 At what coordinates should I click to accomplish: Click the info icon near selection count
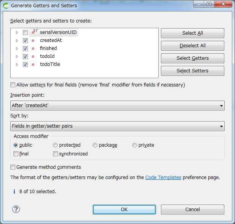pos(14,192)
